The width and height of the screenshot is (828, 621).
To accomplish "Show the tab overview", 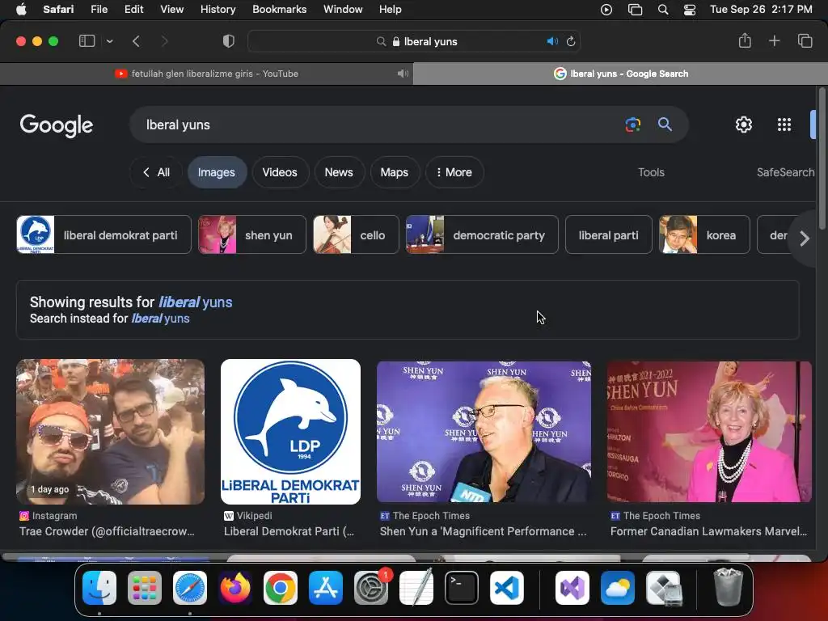I will [805, 40].
